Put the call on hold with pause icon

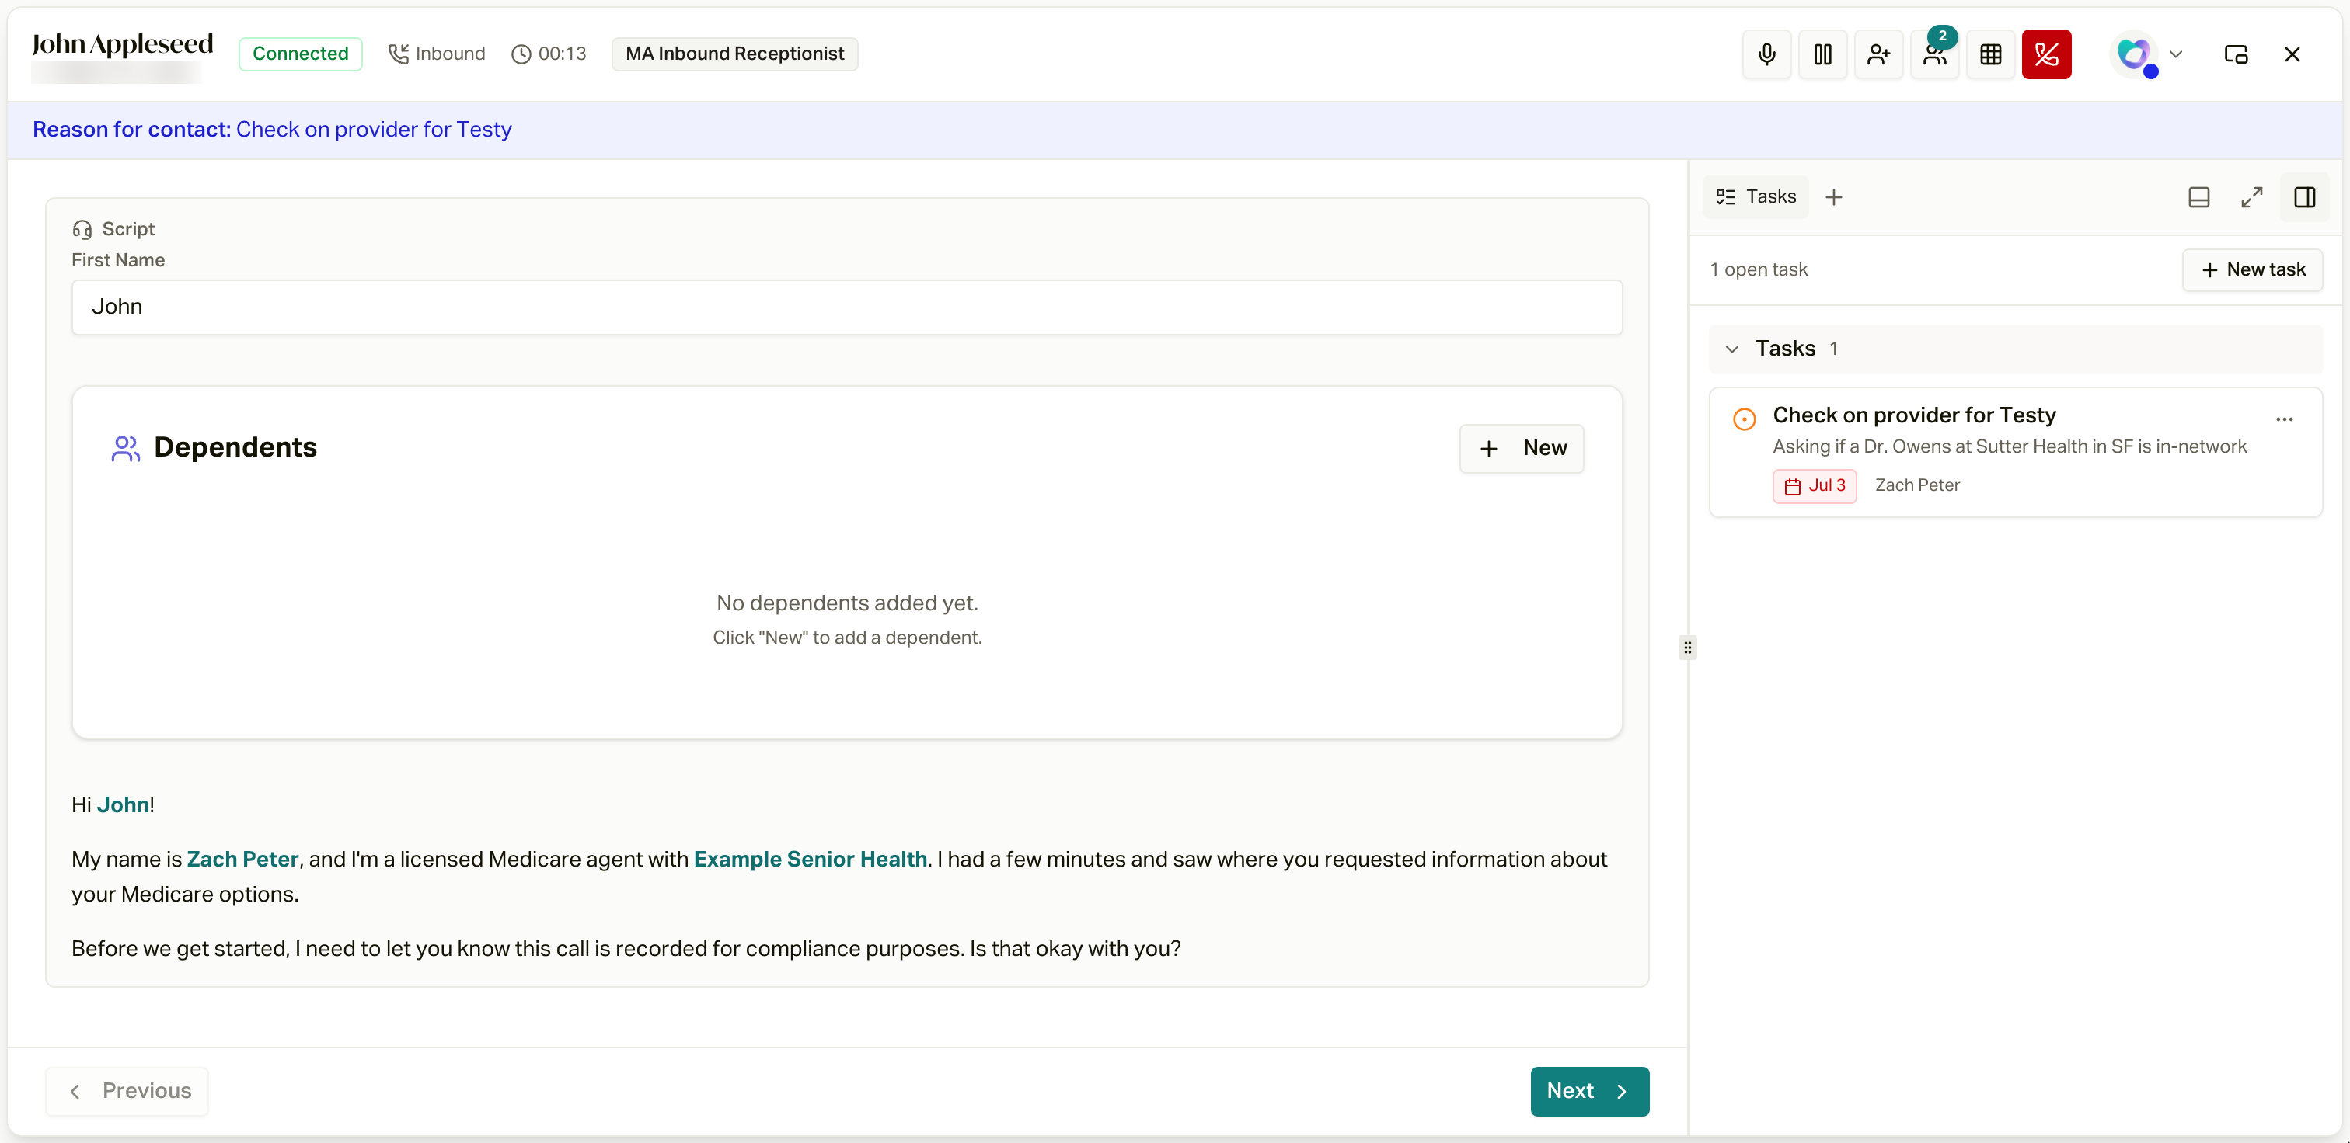(x=1822, y=54)
